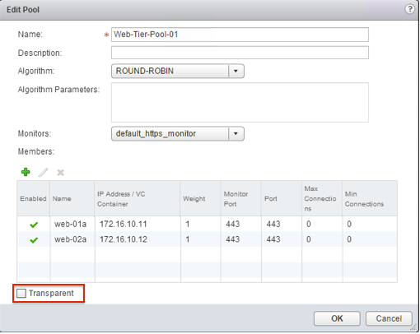This screenshot has width=420, height=334.
Task: Click the green enabled checkmark for web-01a
Action: [34, 225]
